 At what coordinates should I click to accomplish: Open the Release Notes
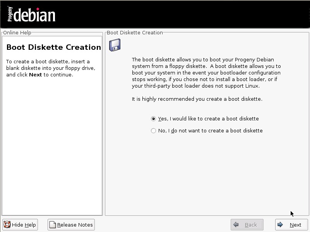(x=71, y=225)
